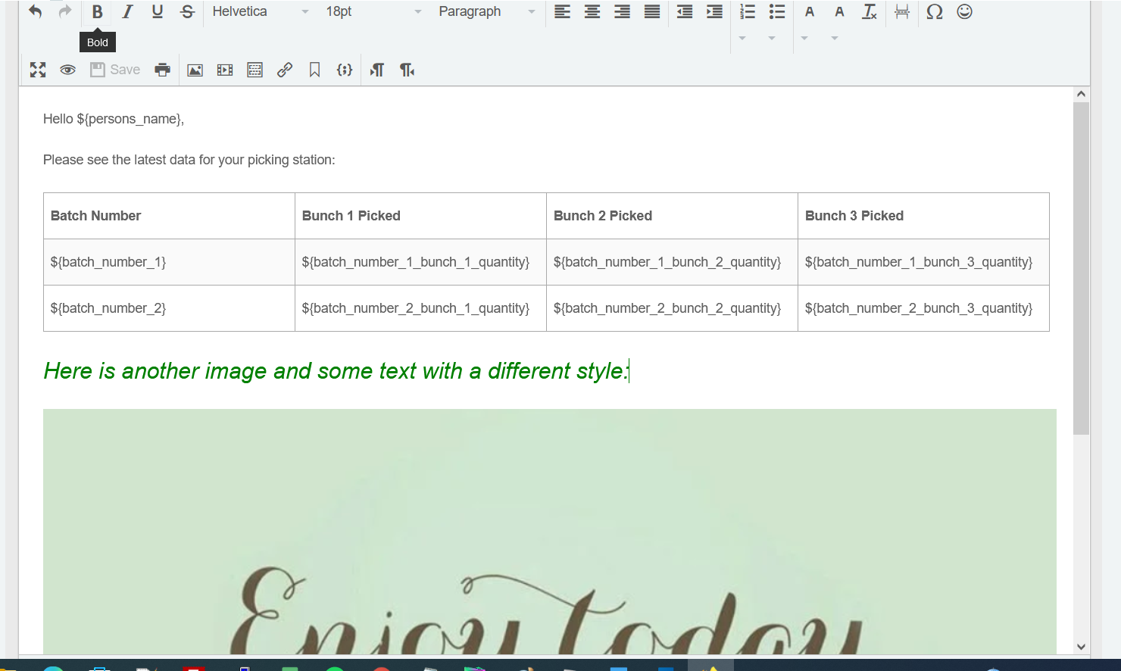
Task: Open the text color picker arrow
Action: (804, 38)
